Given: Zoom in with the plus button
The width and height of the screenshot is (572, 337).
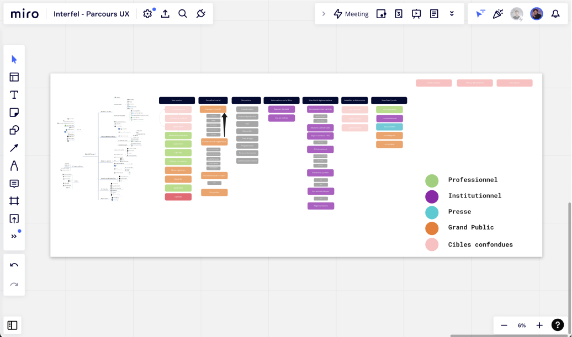Looking at the screenshot, I should [539, 325].
